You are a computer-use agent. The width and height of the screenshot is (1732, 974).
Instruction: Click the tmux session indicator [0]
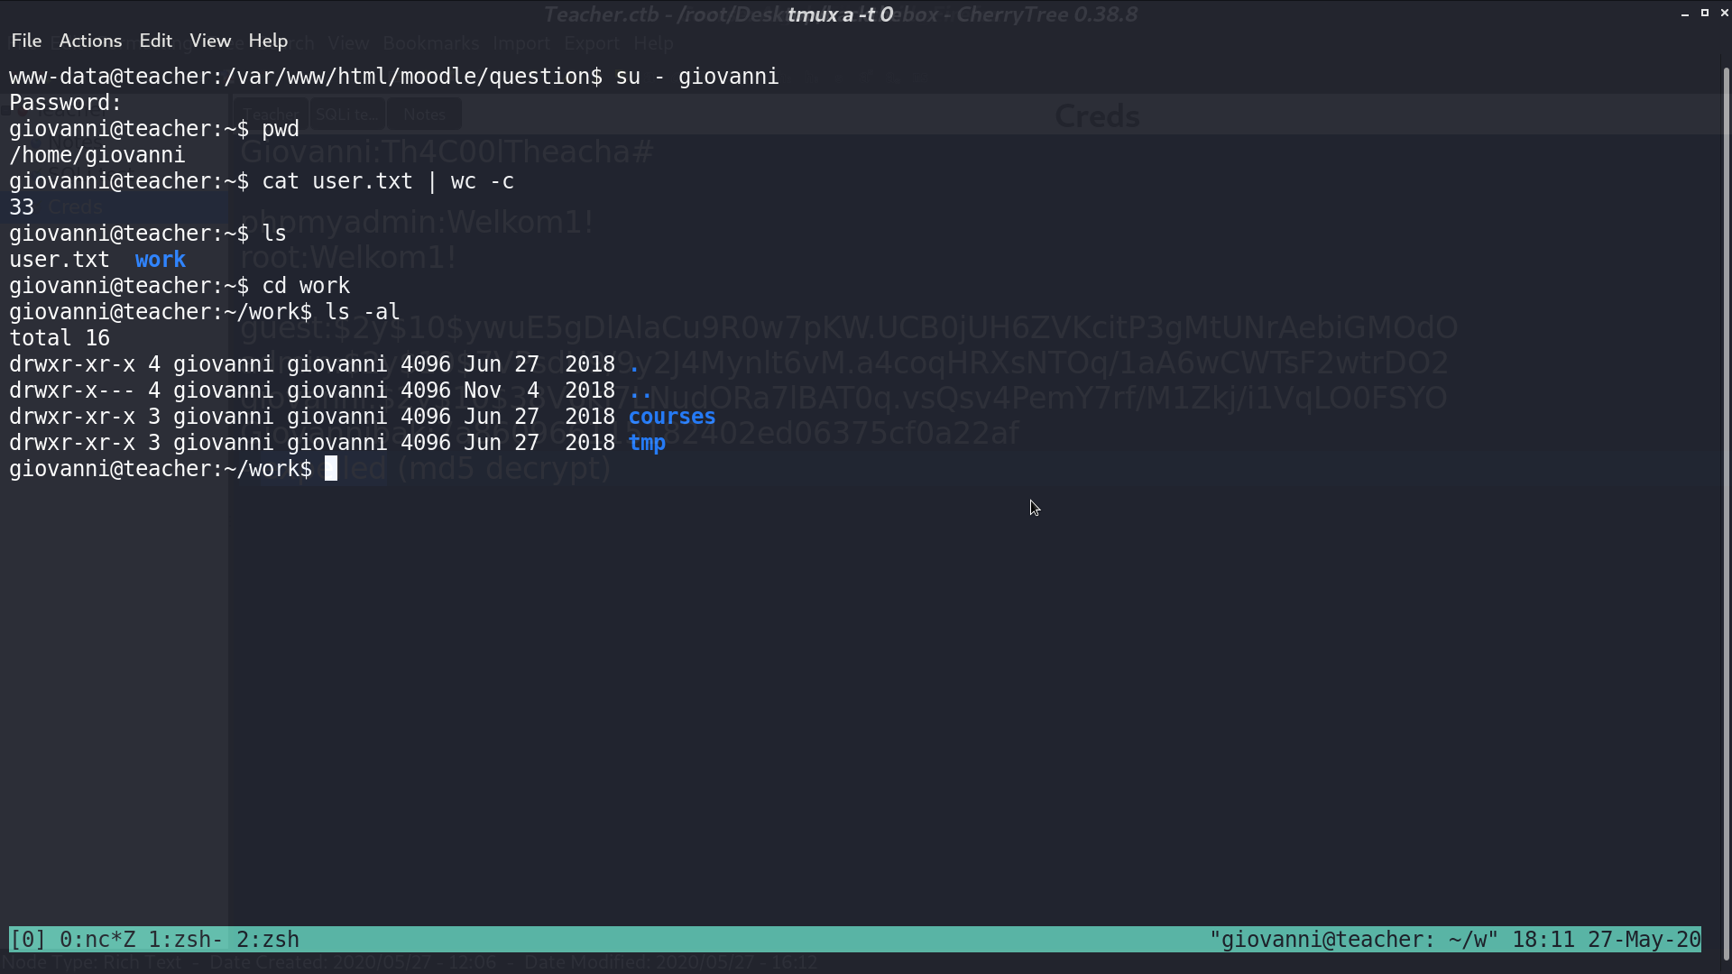pos(28,940)
